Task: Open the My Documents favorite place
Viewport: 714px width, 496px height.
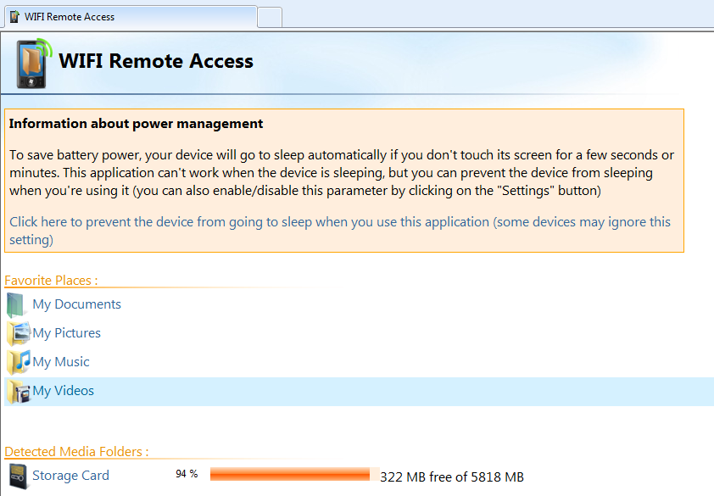Action: (x=75, y=304)
